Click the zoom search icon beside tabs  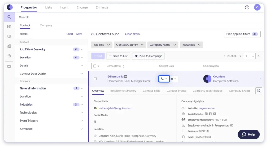(259, 91)
